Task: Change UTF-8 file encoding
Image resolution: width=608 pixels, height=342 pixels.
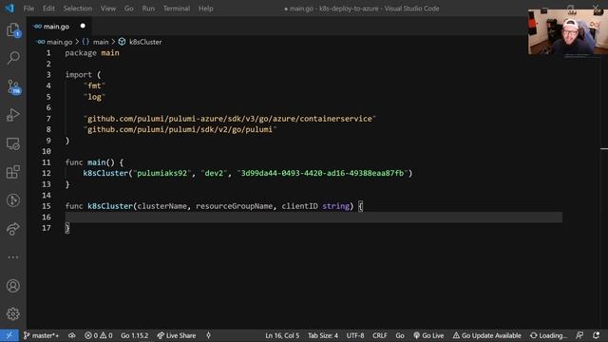Action: click(x=355, y=335)
